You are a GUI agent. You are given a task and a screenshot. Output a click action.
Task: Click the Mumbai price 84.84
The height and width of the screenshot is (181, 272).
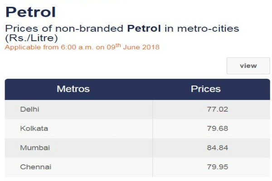pyautogui.click(x=217, y=148)
